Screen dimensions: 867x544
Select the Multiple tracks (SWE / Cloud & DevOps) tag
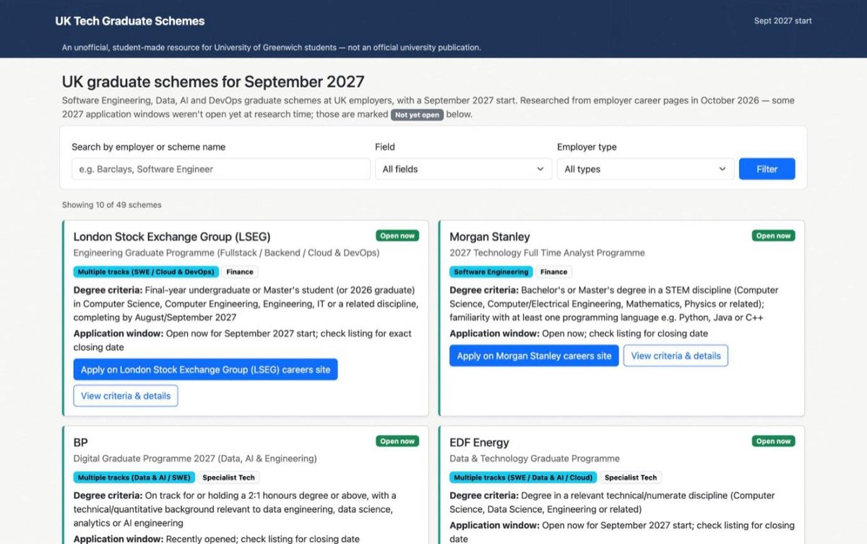click(x=146, y=272)
